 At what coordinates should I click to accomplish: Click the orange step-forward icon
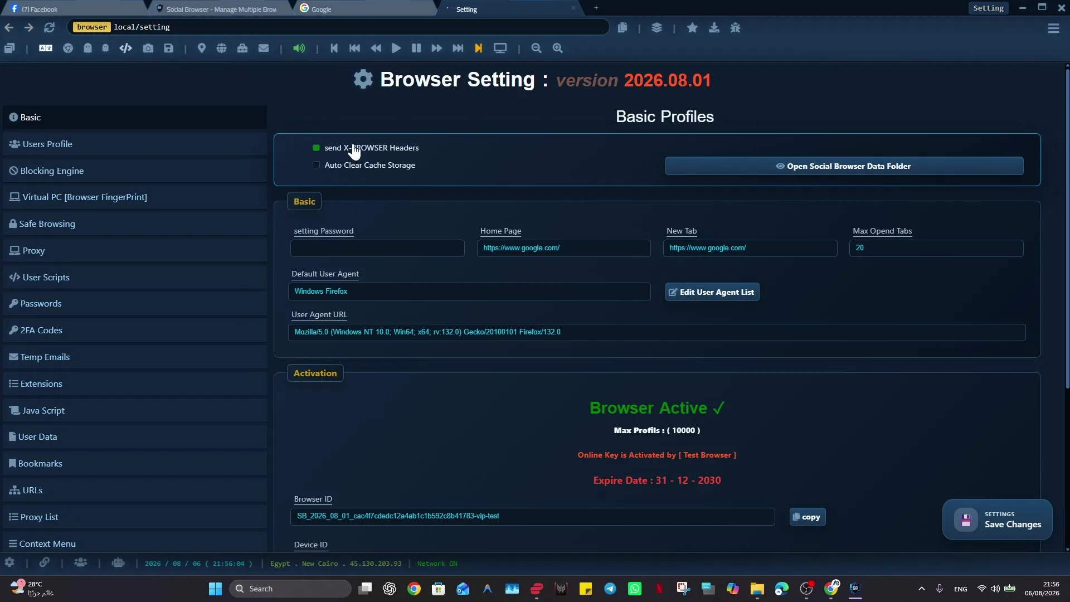[478, 48]
